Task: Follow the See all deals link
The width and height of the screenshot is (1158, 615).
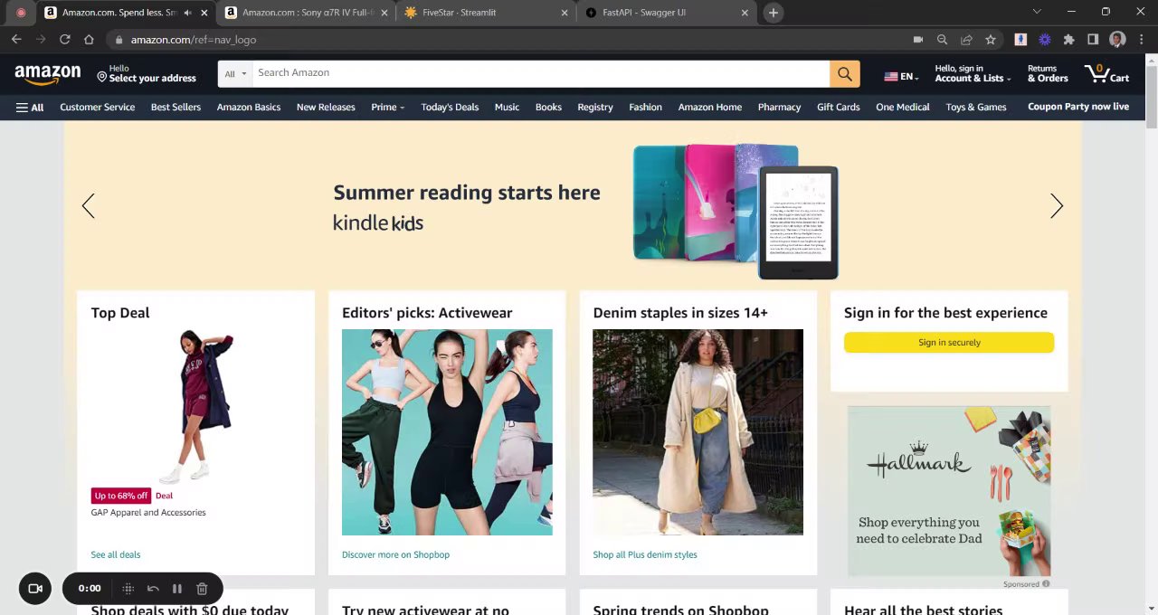Action: click(x=116, y=555)
